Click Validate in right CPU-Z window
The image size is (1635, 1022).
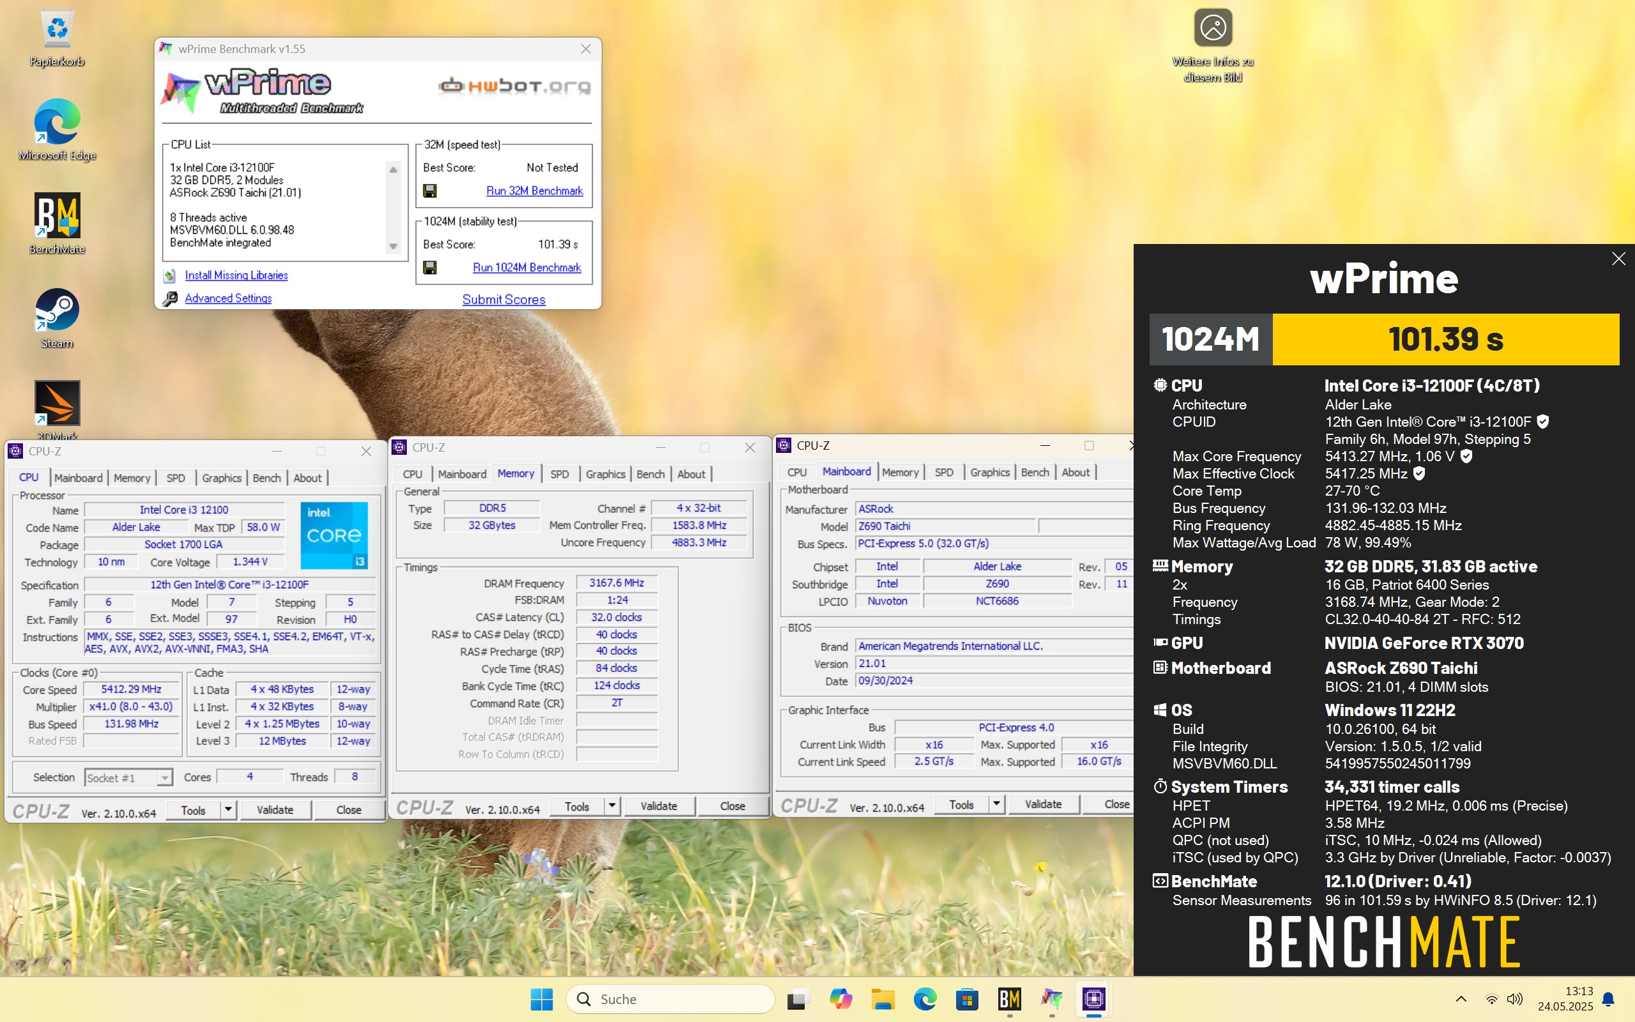pyautogui.click(x=1043, y=804)
